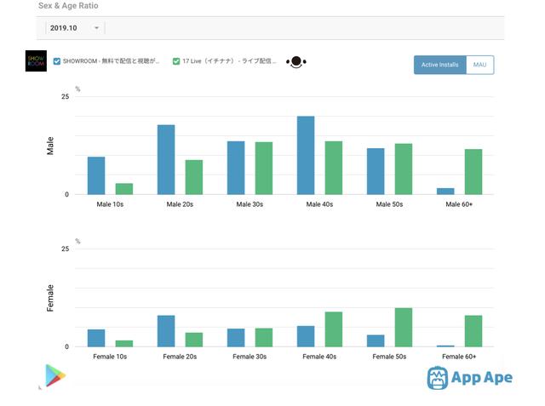Click the blue Female 20s bar
This screenshot has width=545, height=406.
(x=166, y=331)
